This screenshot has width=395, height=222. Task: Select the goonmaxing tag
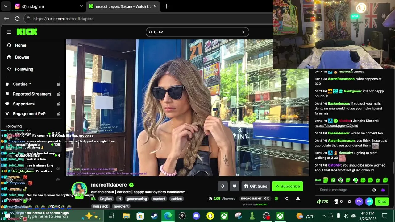coord(137,199)
